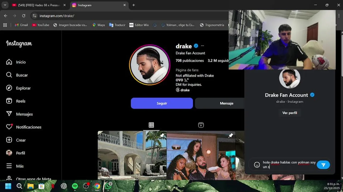
Task: Reload the page
Action: pos(24,16)
